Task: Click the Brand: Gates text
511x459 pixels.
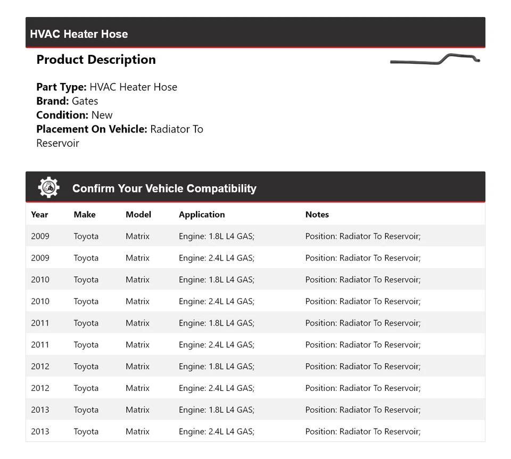Action: pos(67,101)
